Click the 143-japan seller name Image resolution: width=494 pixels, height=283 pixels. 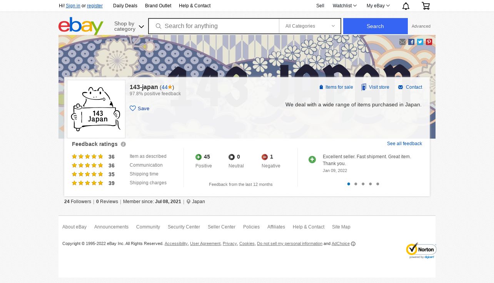(144, 87)
